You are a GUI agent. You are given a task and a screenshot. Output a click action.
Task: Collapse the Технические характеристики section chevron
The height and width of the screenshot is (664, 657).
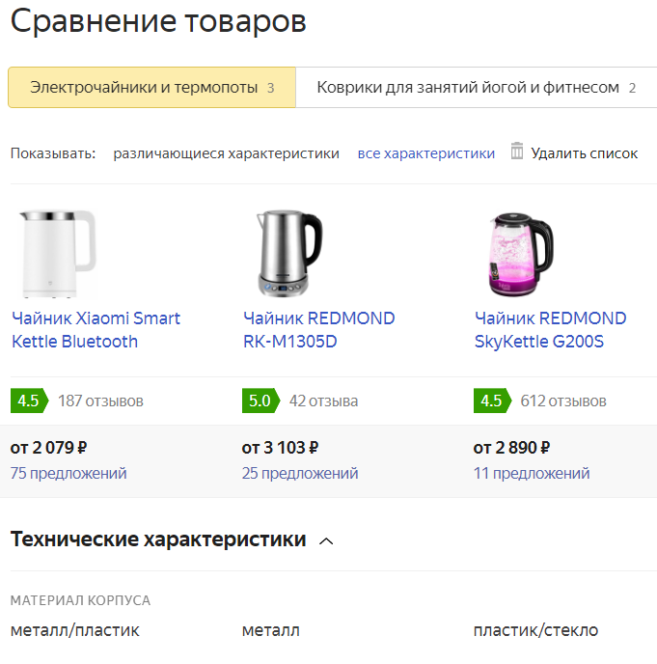point(326,541)
